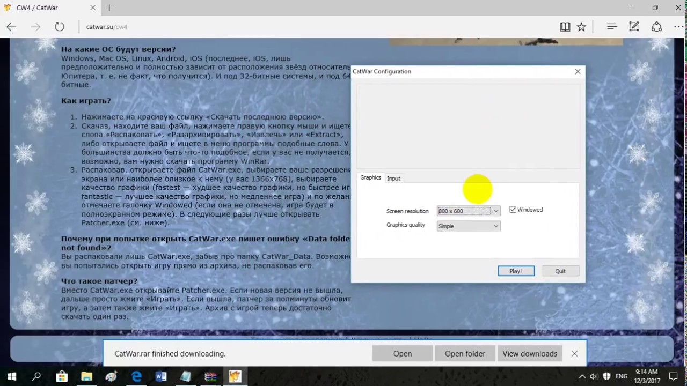Open Windows Defender from the system tray

(x=607, y=376)
